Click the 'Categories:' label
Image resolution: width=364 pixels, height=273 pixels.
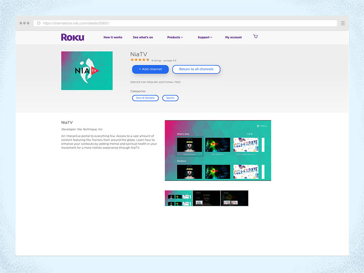tap(138, 91)
